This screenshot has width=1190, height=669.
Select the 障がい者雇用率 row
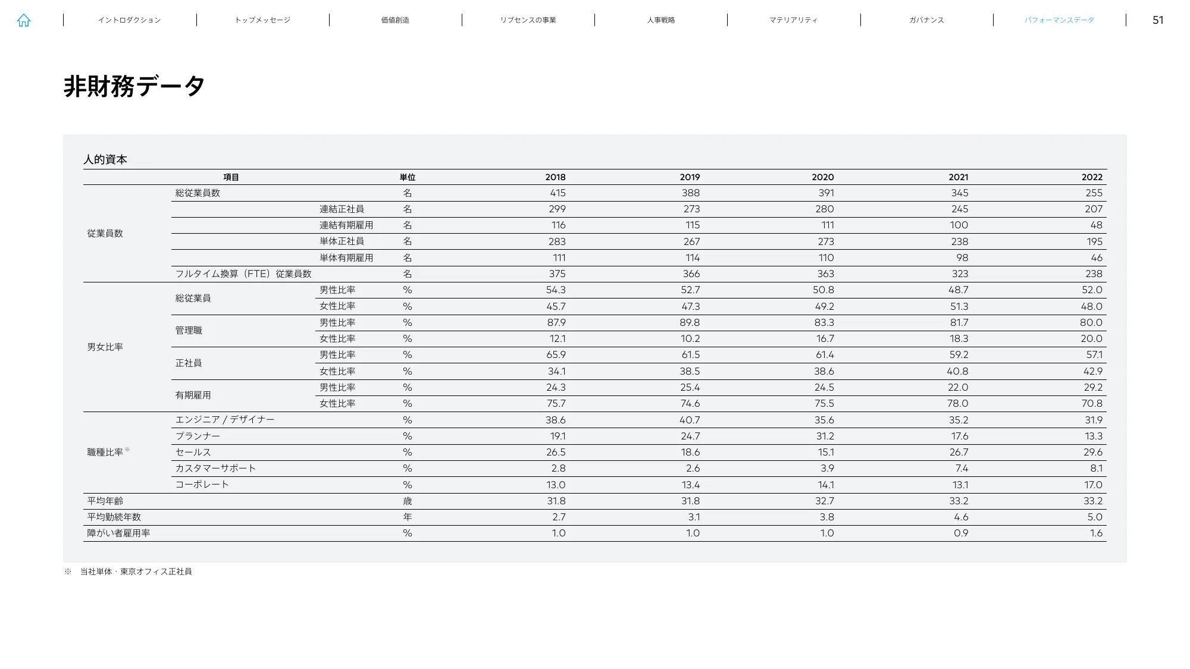(x=118, y=533)
